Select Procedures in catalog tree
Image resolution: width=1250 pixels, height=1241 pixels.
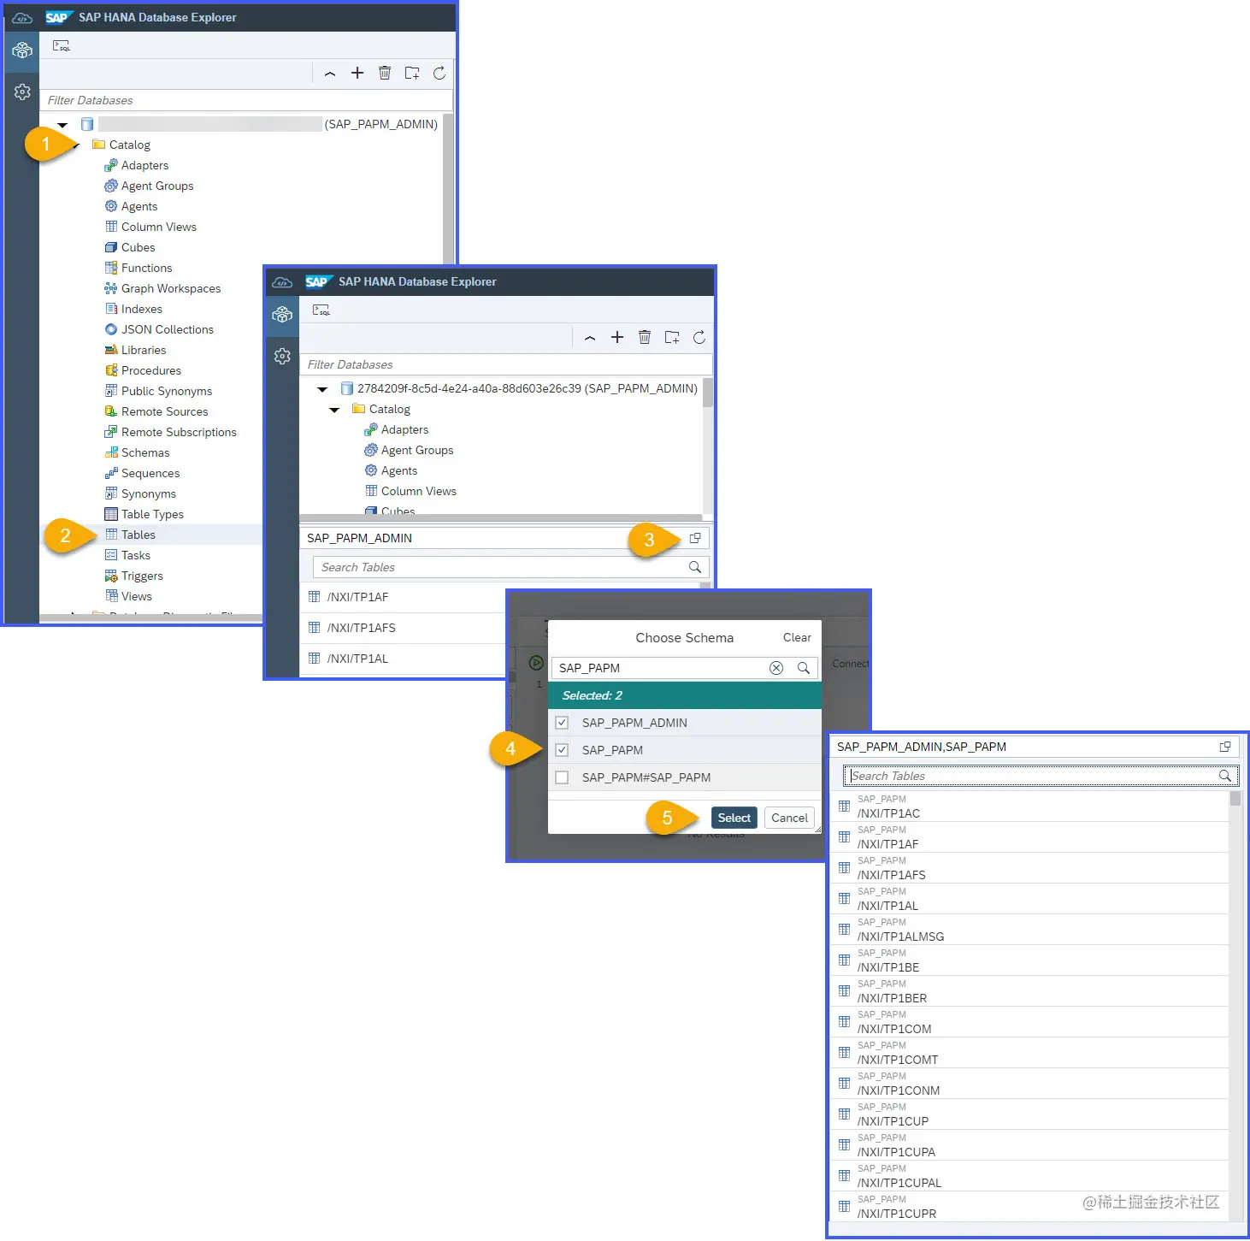tap(151, 370)
